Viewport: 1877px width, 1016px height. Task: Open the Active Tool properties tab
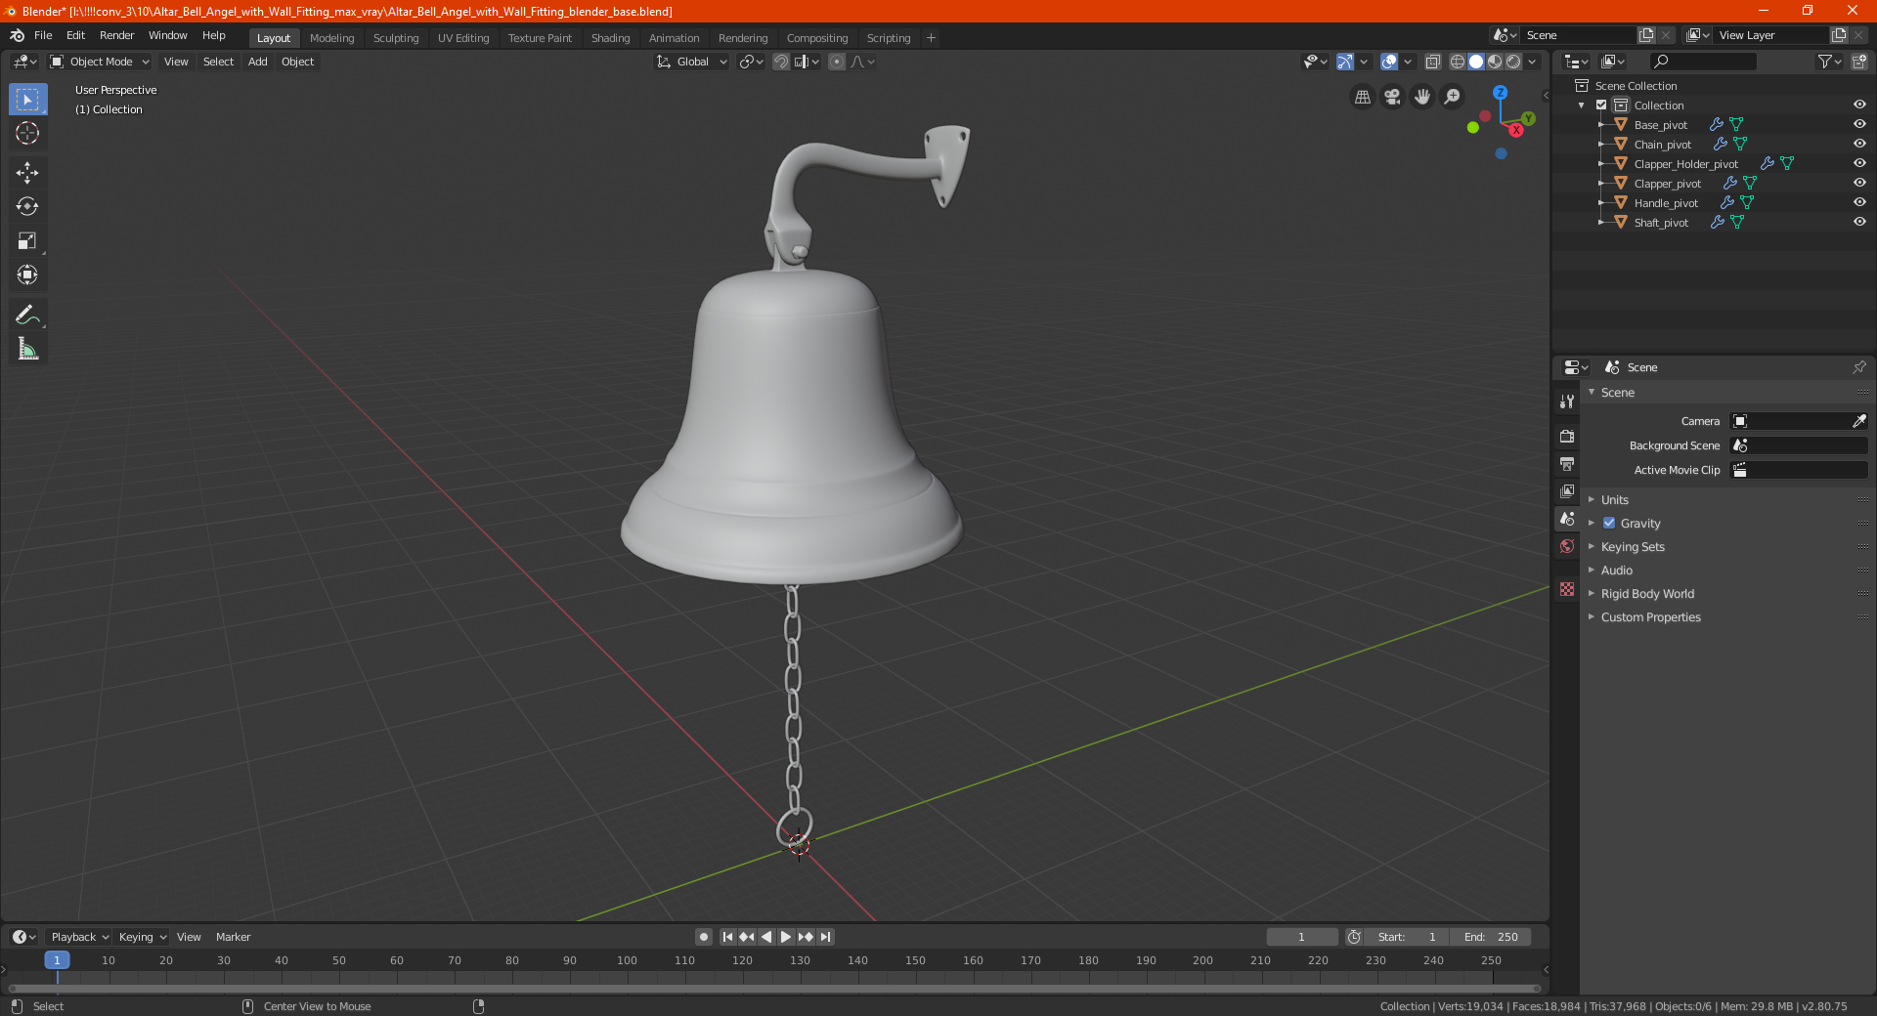click(1567, 401)
